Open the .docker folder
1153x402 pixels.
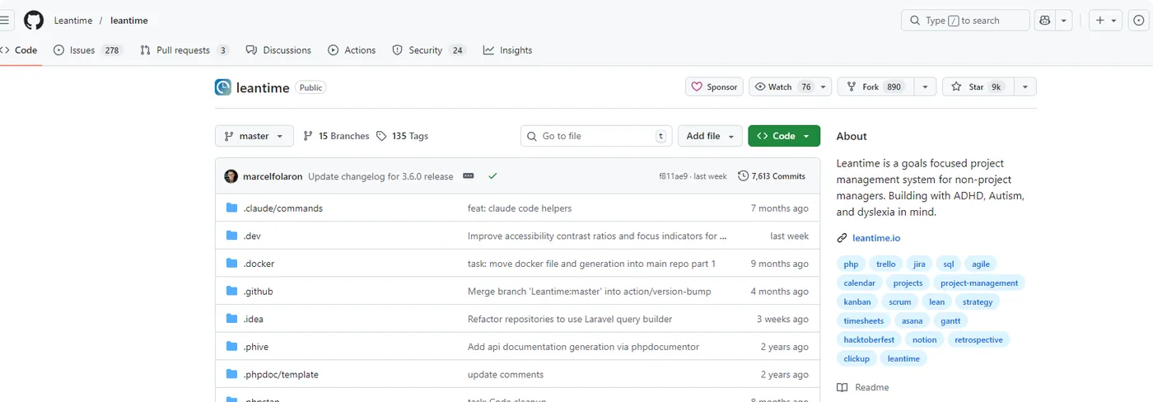pos(259,264)
